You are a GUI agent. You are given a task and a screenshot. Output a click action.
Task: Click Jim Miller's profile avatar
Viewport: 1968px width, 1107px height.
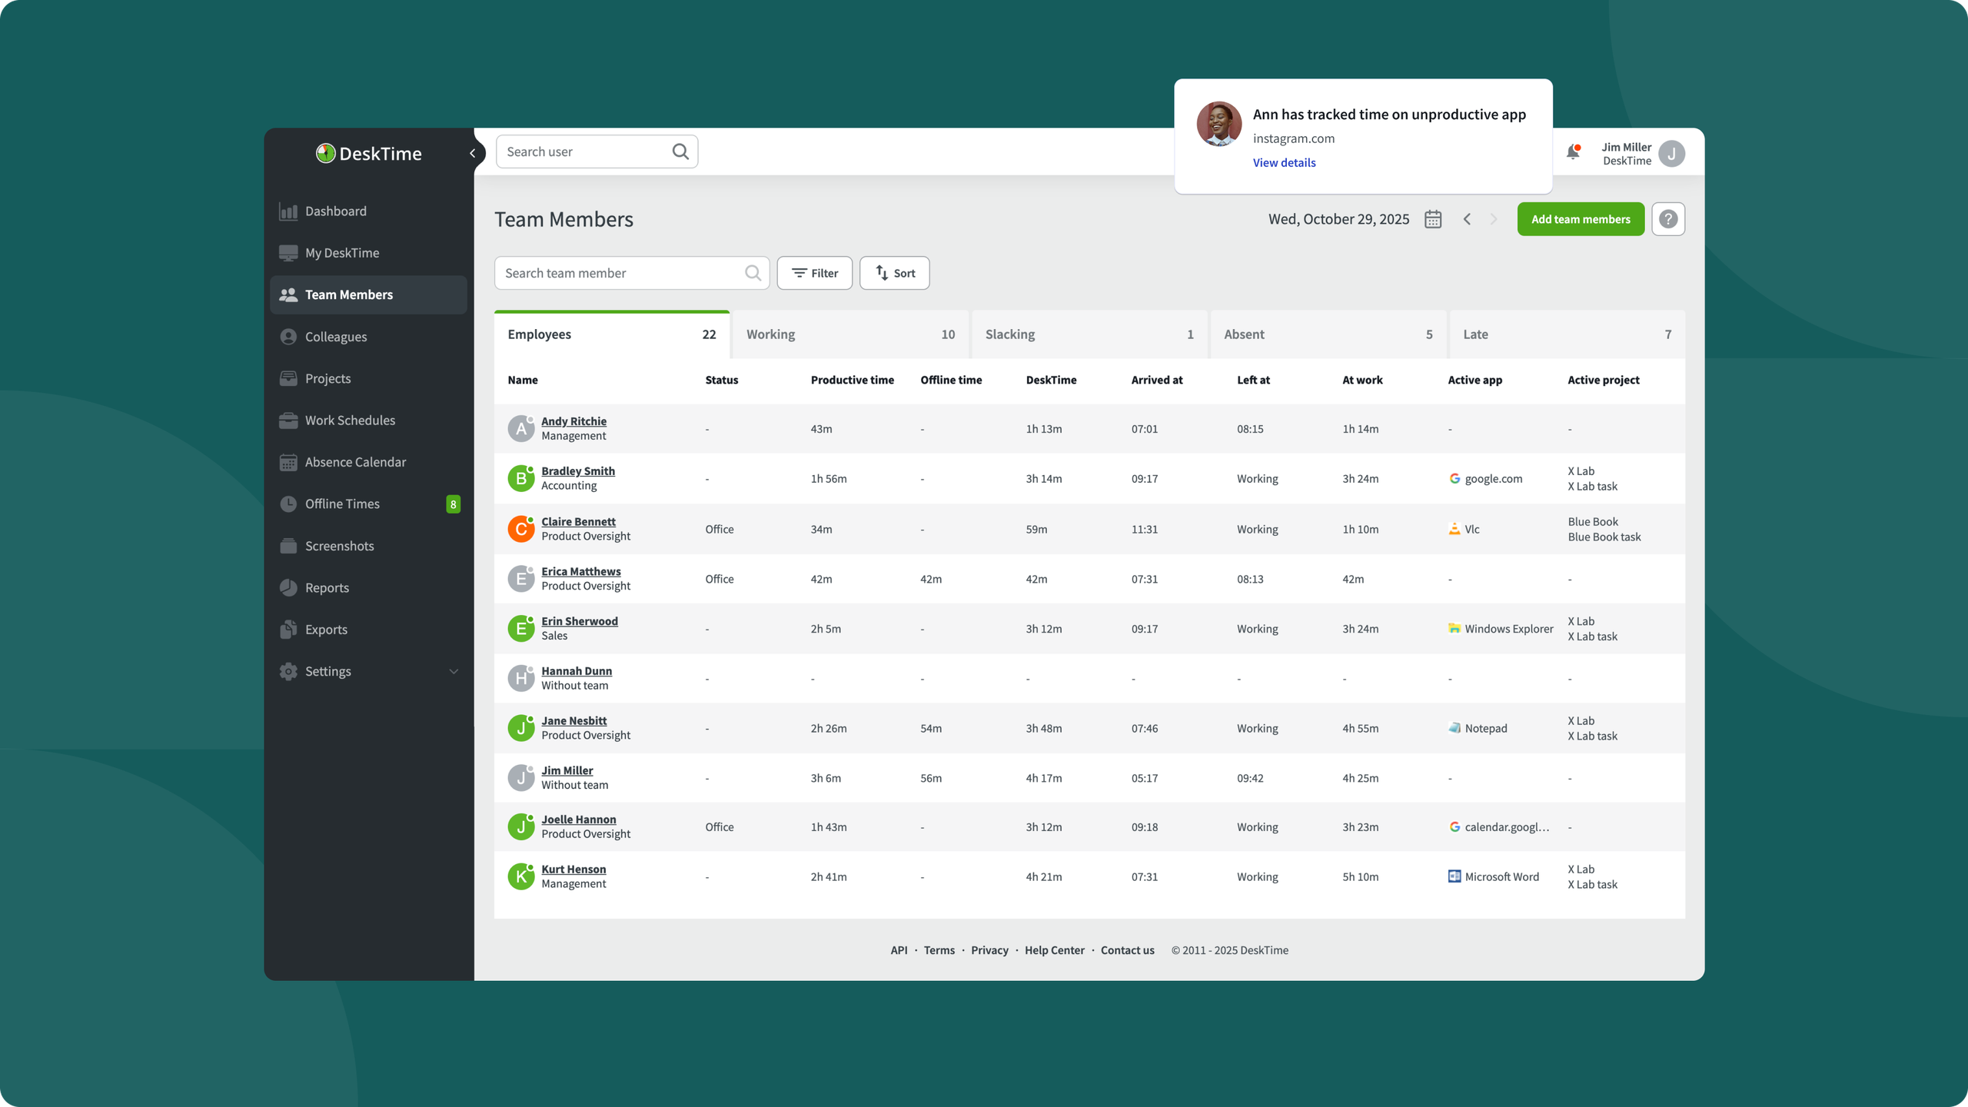[x=1671, y=154]
